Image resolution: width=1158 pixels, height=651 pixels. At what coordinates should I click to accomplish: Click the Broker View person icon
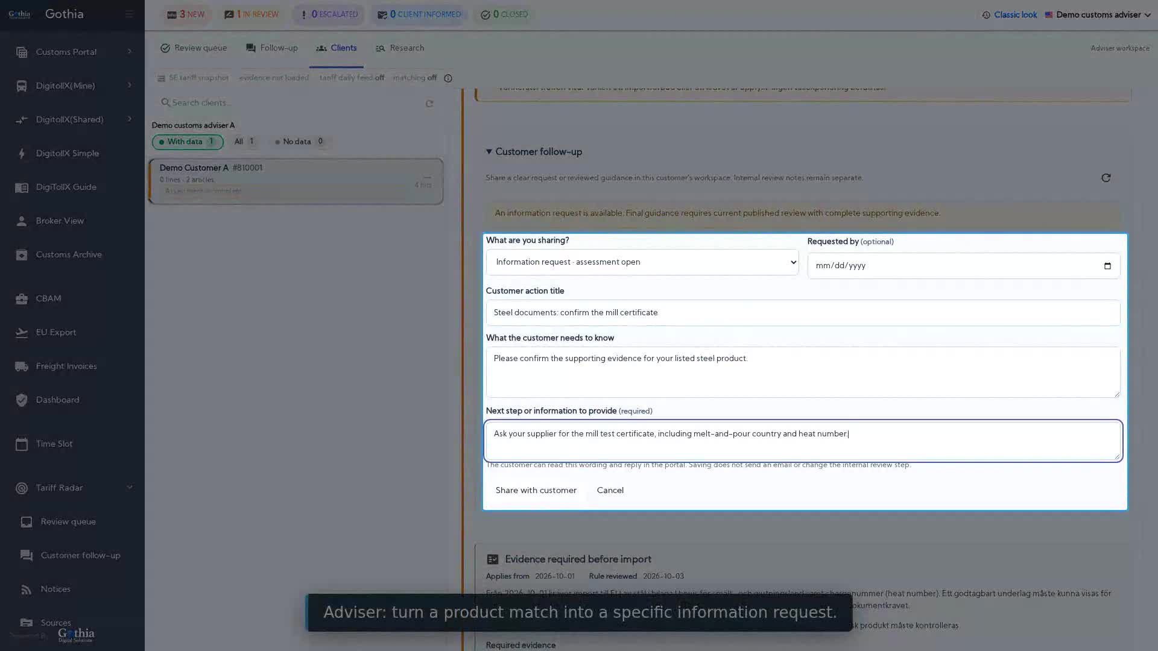pos(22,221)
